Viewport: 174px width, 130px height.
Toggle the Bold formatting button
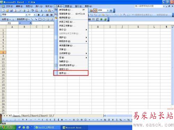click(39, 15)
